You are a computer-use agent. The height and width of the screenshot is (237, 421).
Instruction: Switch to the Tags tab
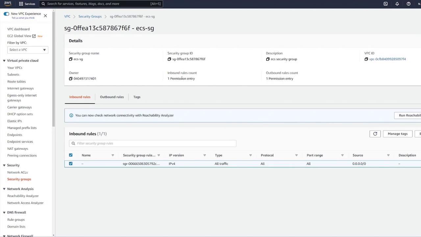[137, 97]
